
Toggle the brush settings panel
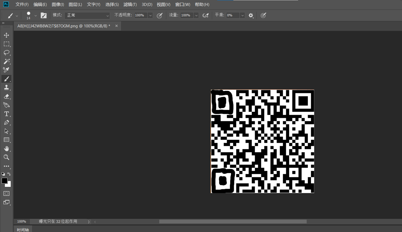[44, 16]
